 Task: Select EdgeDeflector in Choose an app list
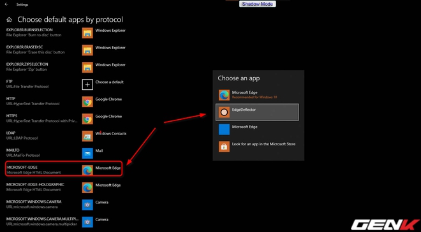coord(257,112)
